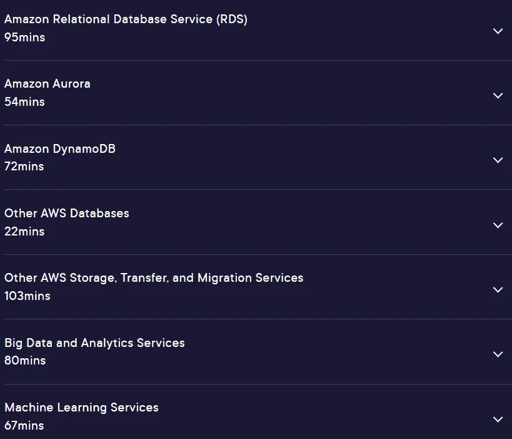
Task: Click the 72mins duration label
Action: (x=24, y=167)
